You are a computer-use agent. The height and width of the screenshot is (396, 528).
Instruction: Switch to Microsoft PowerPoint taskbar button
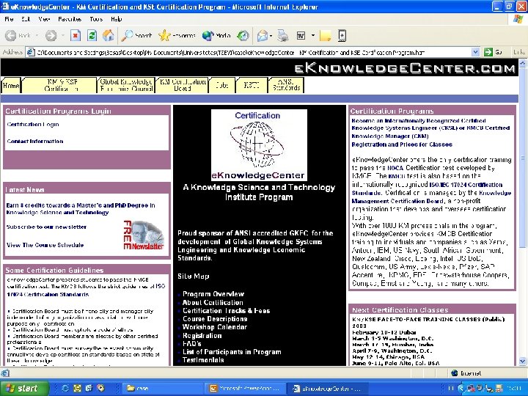(246, 388)
